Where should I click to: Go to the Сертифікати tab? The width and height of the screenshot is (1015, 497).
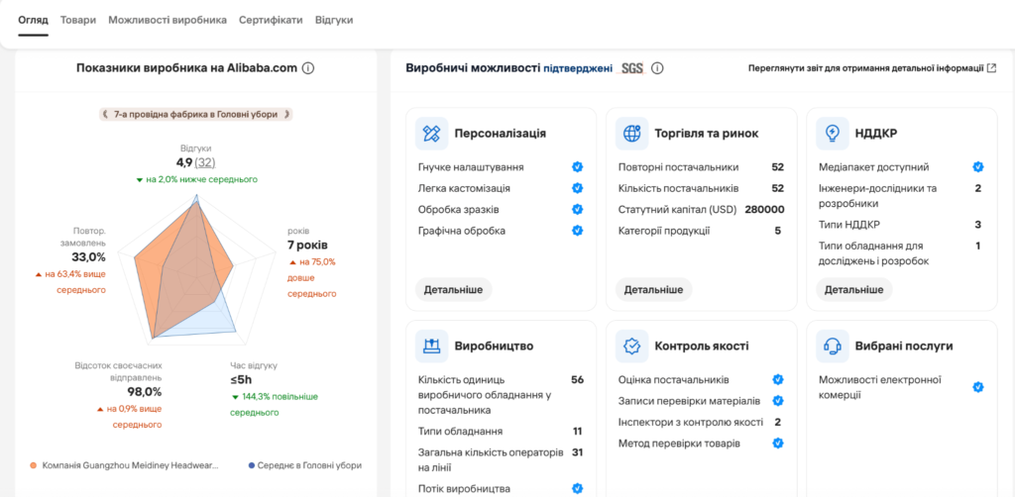tap(271, 20)
